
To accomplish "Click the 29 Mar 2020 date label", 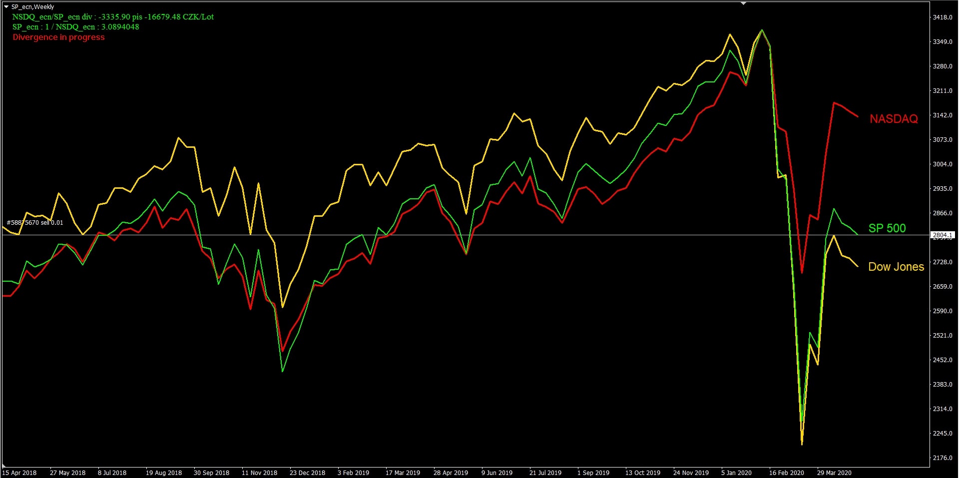I will (834, 473).
